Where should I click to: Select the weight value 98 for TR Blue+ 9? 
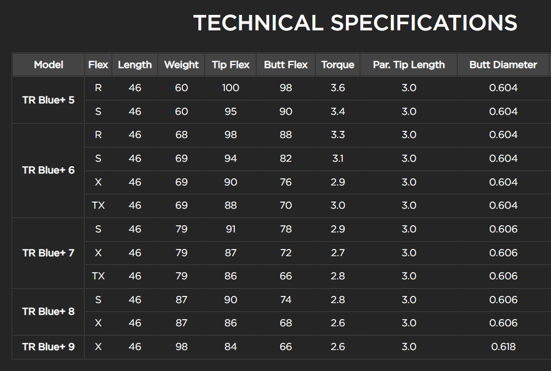click(x=181, y=347)
